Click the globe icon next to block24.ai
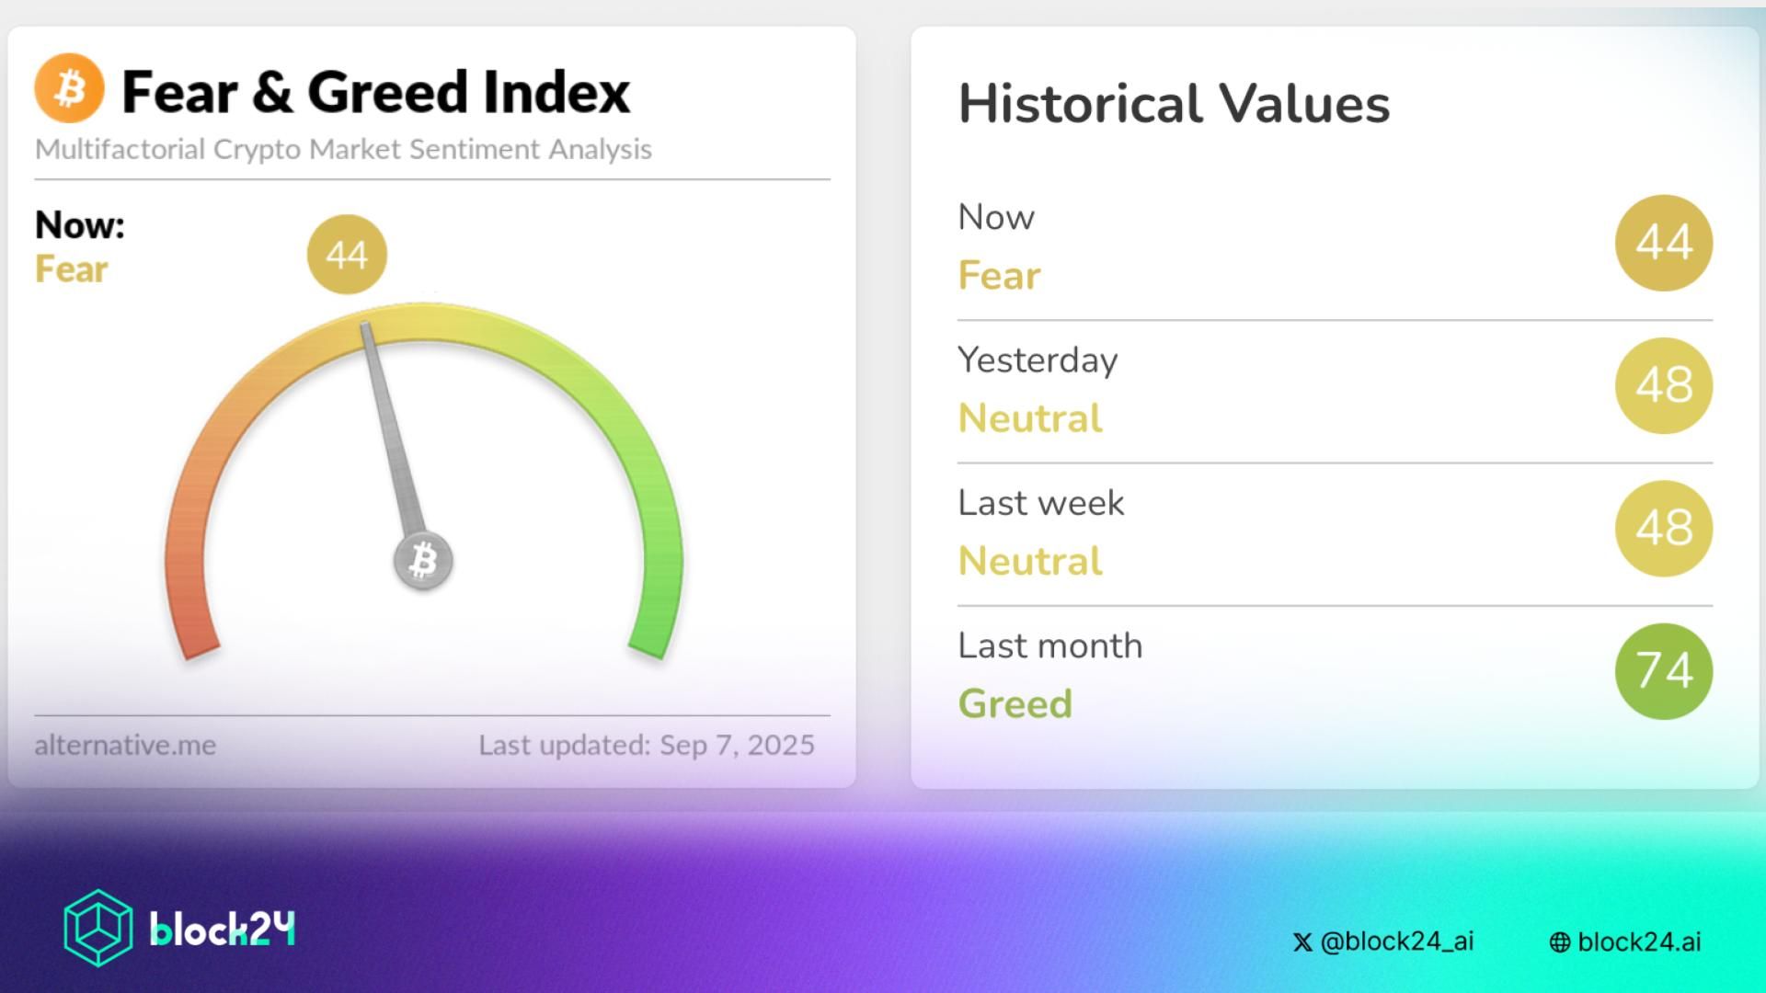The image size is (1766, 993). (1560, 942)
